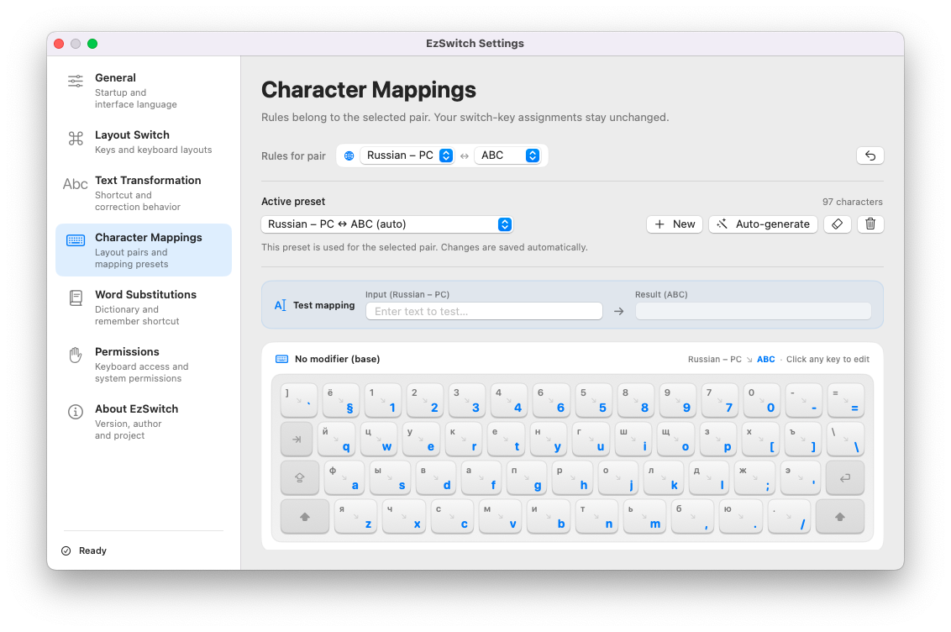Edit the key mapping э to apostrophe
The height and width of the screenshot is (632, 951).
(800, 478)
